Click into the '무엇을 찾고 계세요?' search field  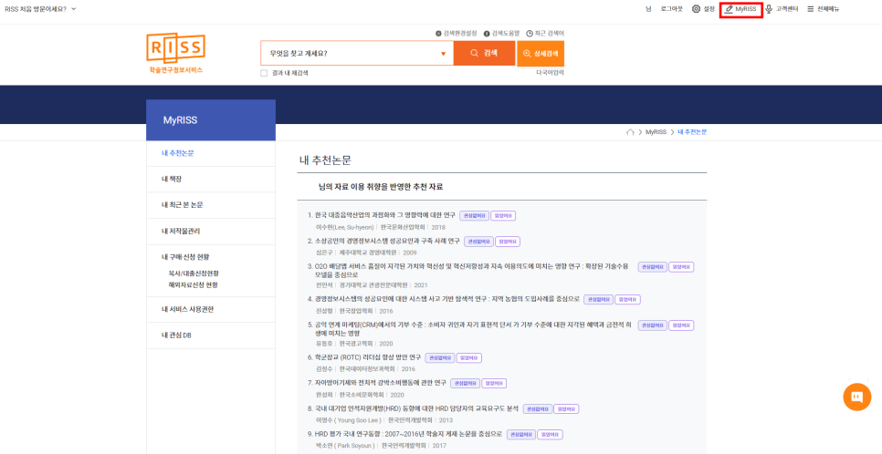tap(352, 54)
